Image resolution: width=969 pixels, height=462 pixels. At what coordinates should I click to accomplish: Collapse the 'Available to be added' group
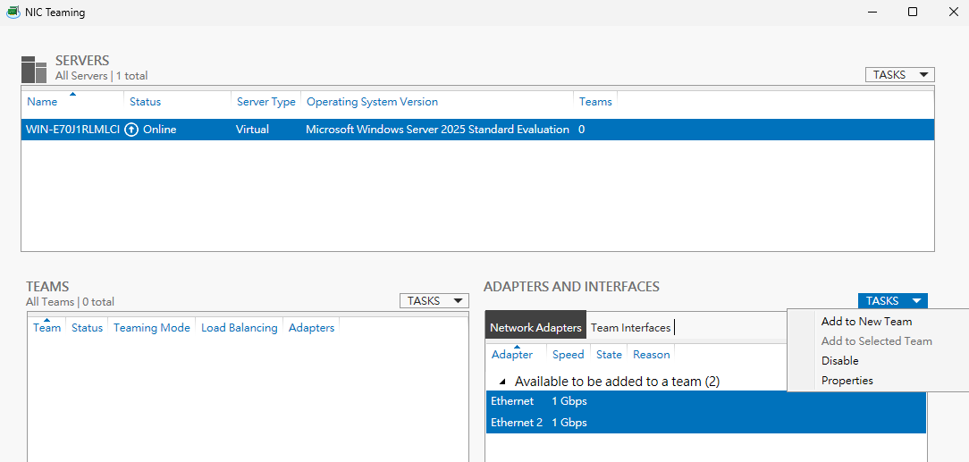(501, 382)
